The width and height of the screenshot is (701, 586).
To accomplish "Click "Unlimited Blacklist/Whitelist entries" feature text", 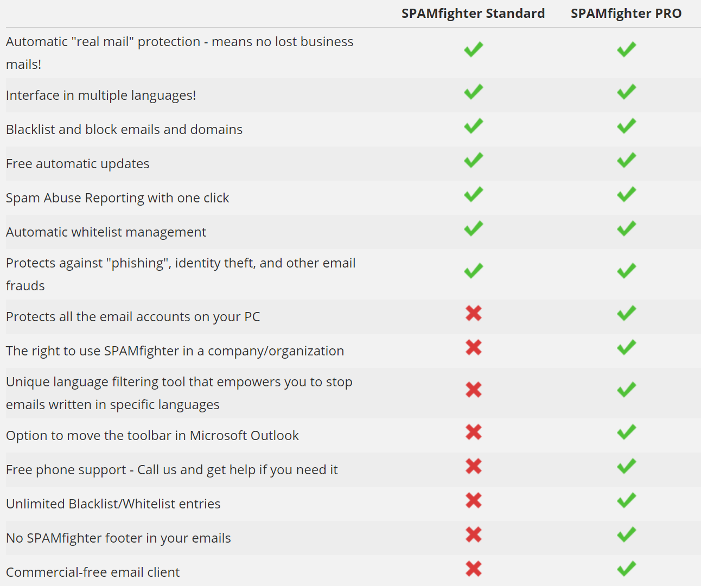I will 113,504.
